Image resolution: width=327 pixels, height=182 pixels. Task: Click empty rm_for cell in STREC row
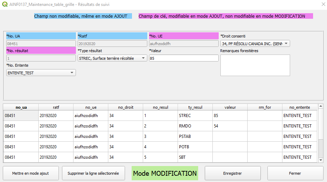265,116
